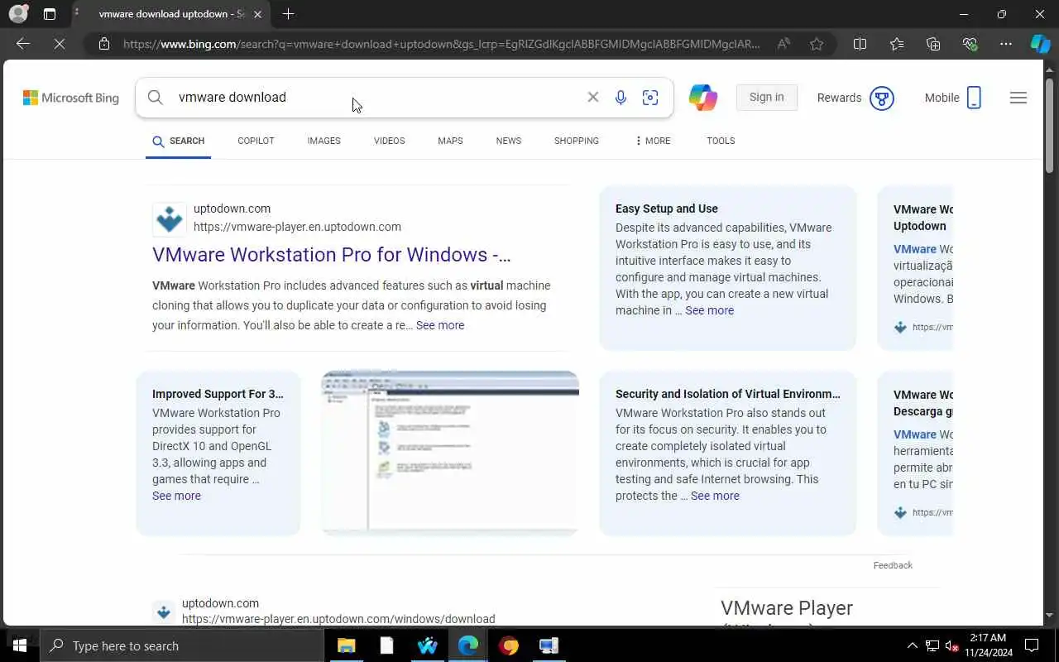The width and height of the screenshot is (1059, 662).
Task: Click the VMware Player sidebar heading
Action: (x=787, y=608)
